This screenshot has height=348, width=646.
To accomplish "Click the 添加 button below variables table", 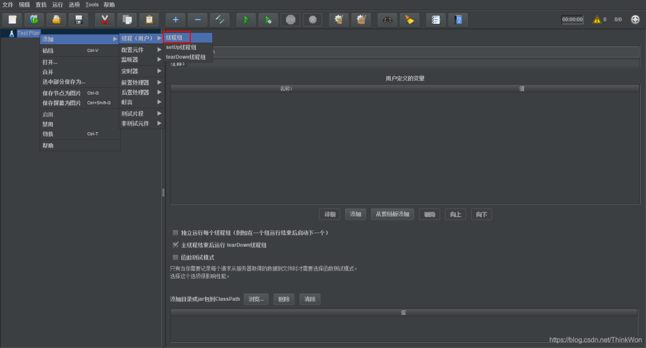I will [355, 214].
